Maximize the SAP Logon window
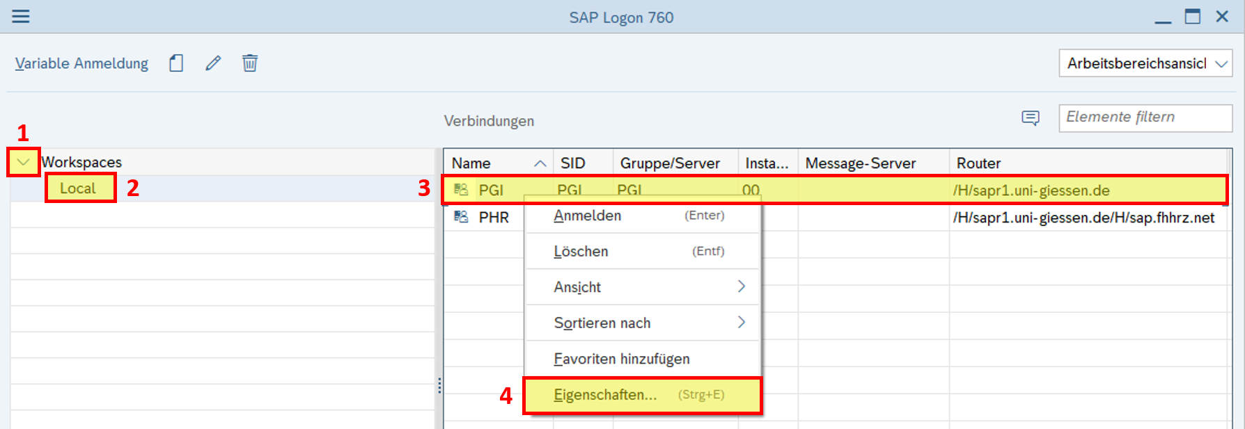The width and height of the screenshot is (1245, 429). 1193,16
